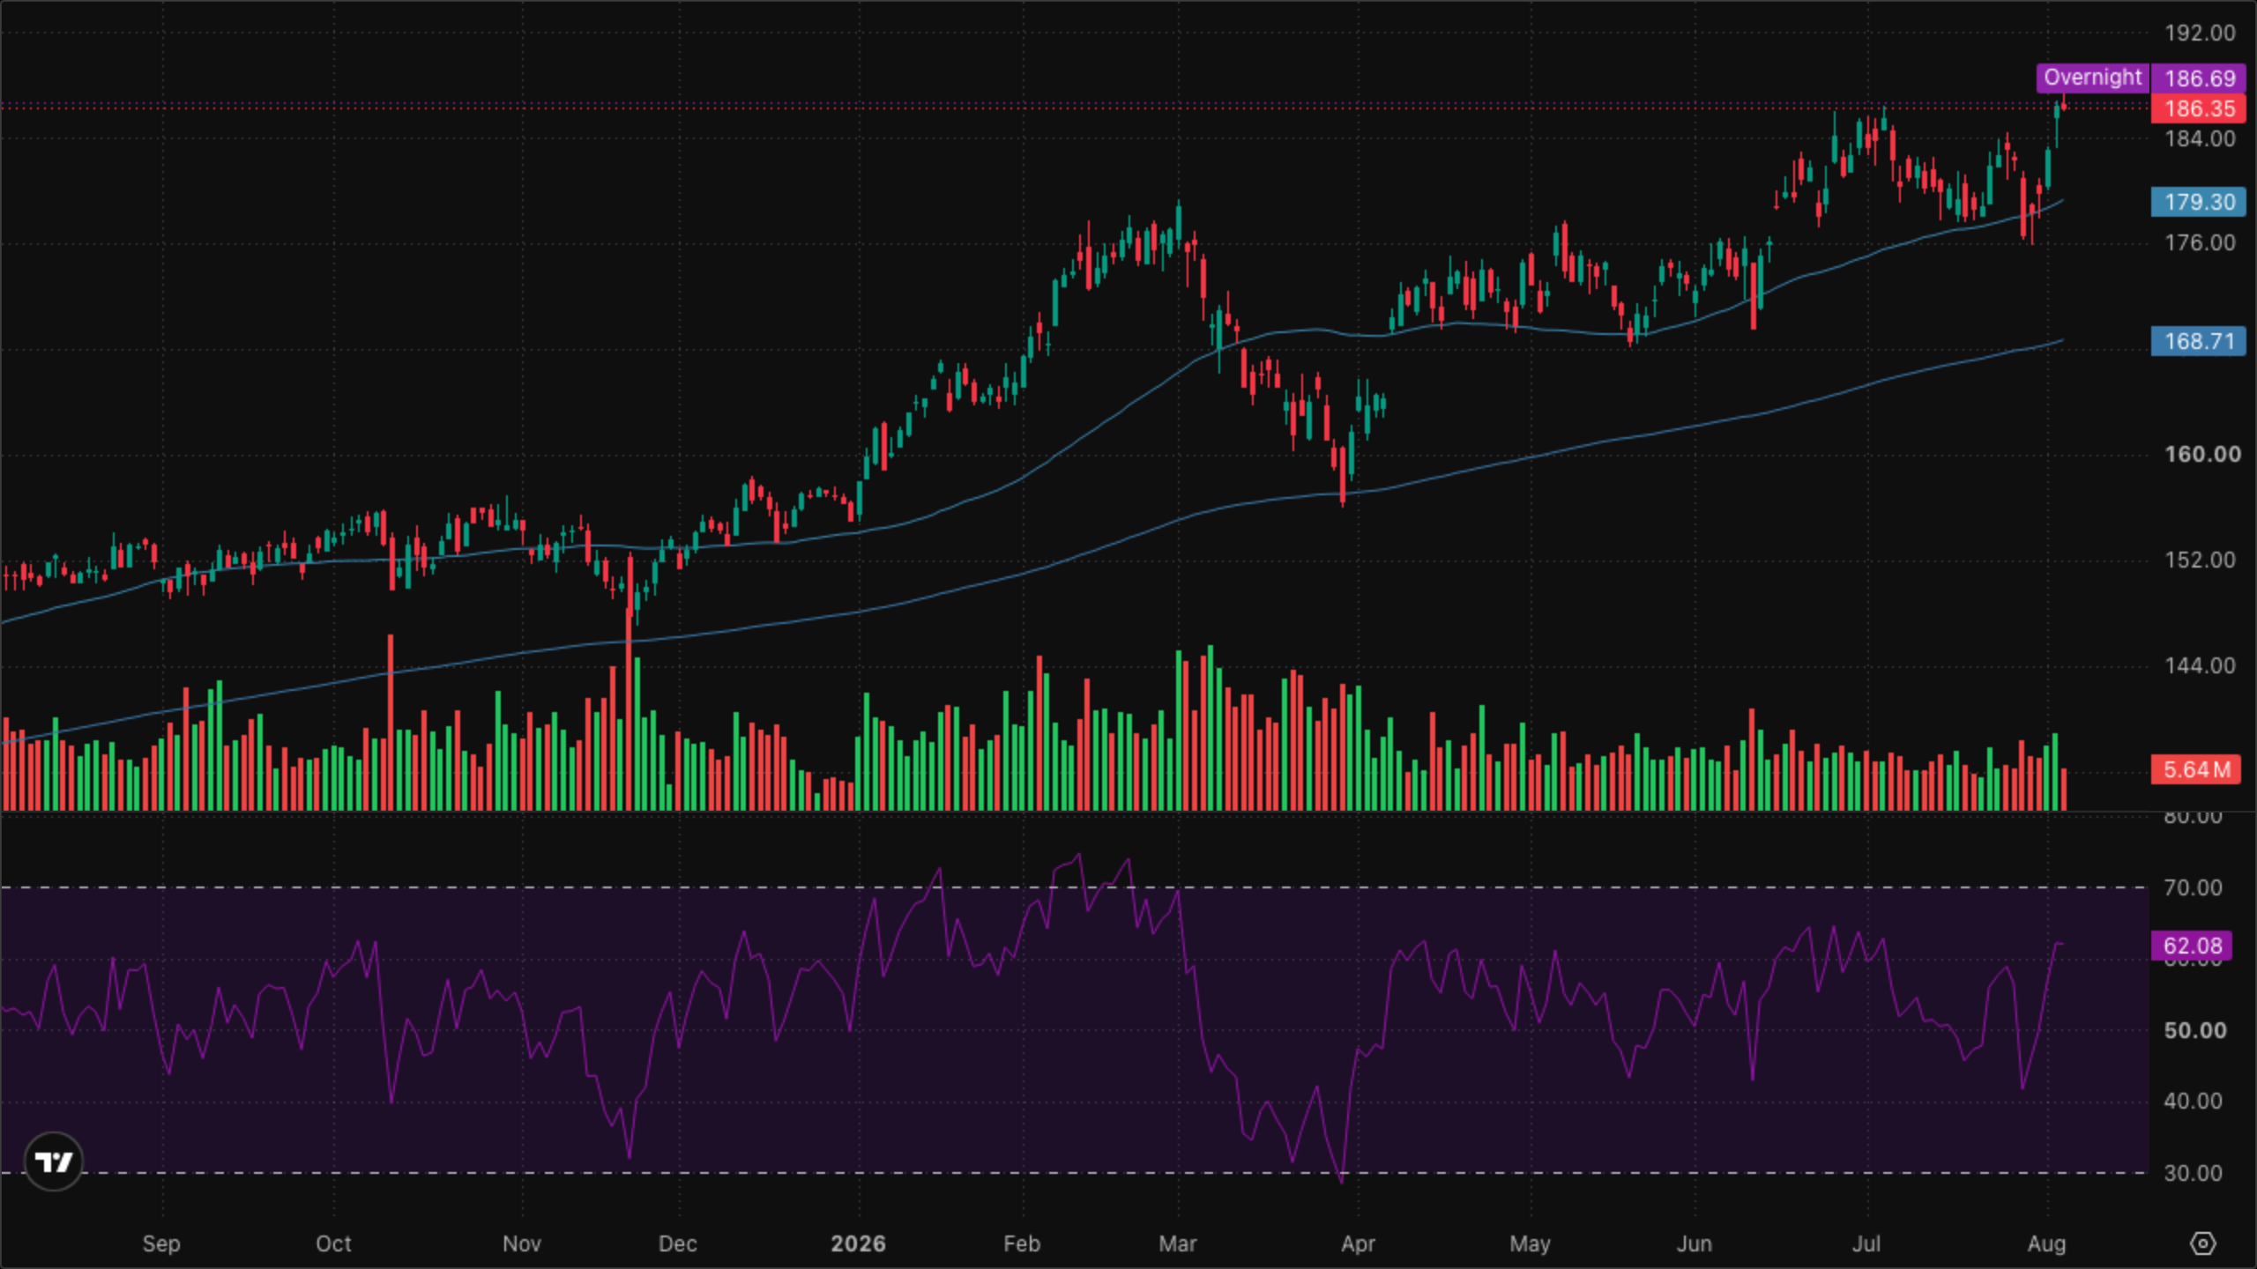Click the Sep label on time axis

pos(161,1243)
